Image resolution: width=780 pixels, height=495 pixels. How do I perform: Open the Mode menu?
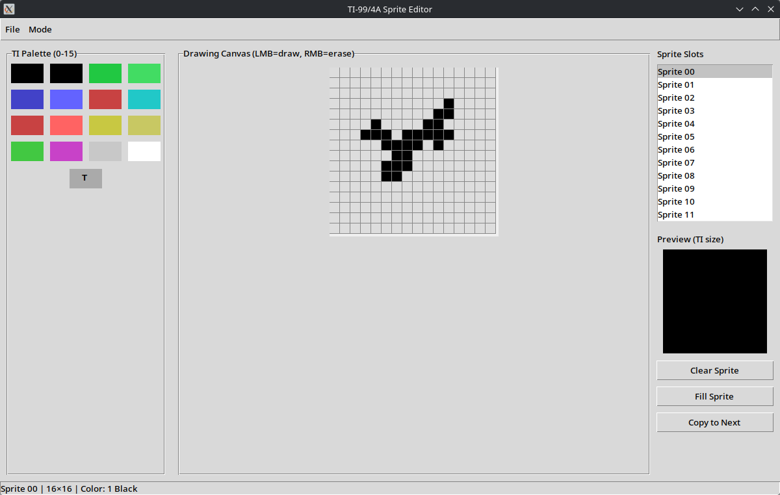[x=40, y=29]
